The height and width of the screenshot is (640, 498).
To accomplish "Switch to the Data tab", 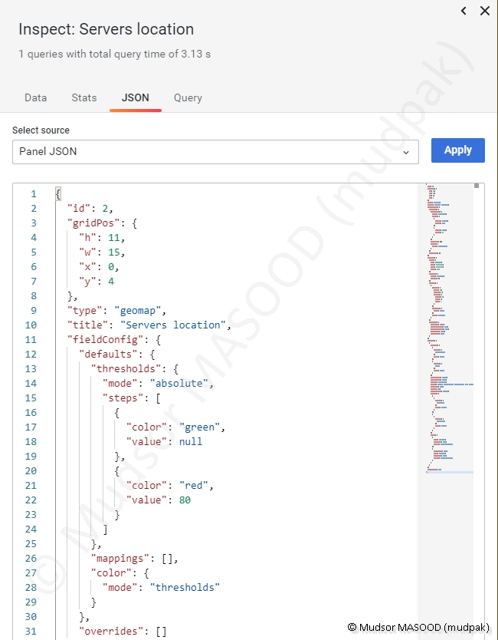I will pos(35,97).
